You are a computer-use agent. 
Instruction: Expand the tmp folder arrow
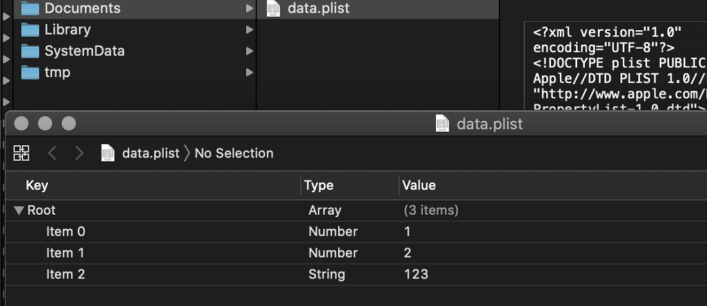point(249,73)
